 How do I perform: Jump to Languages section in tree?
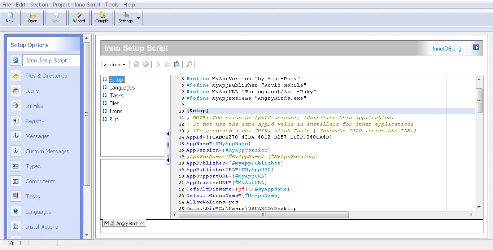click(122, 88)
